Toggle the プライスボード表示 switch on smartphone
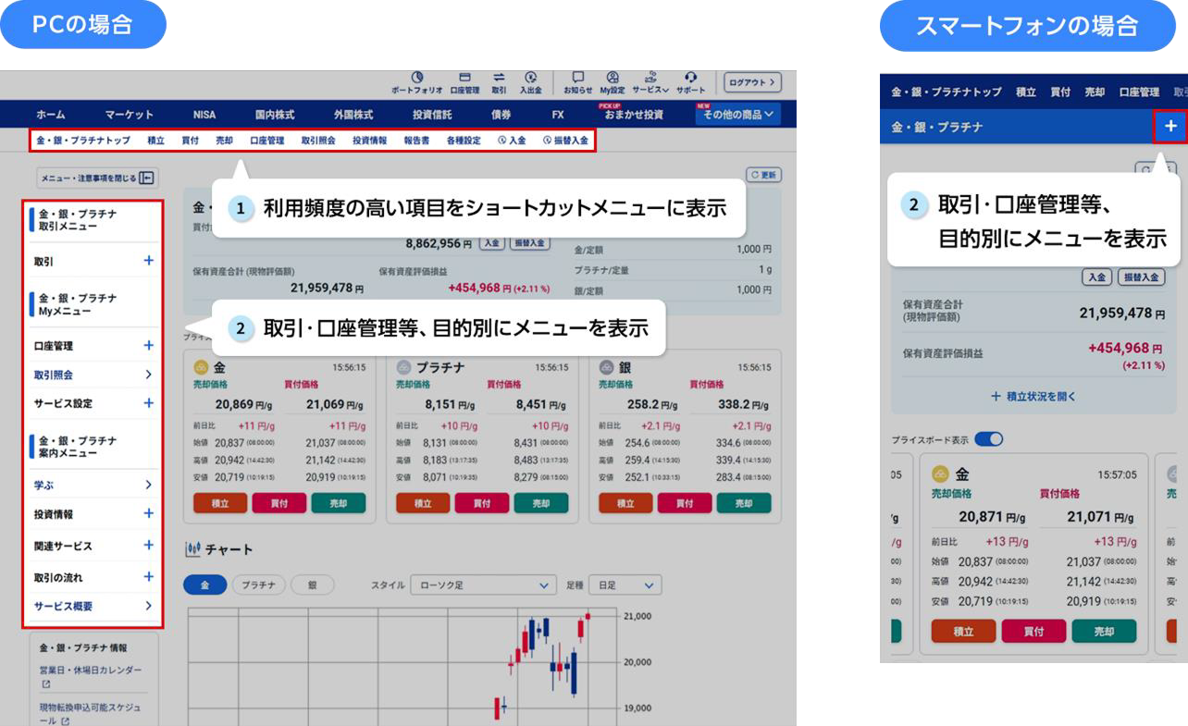The height and width of the screenshot is (726, 1188). pyautogui.click(x=988, y=439)
